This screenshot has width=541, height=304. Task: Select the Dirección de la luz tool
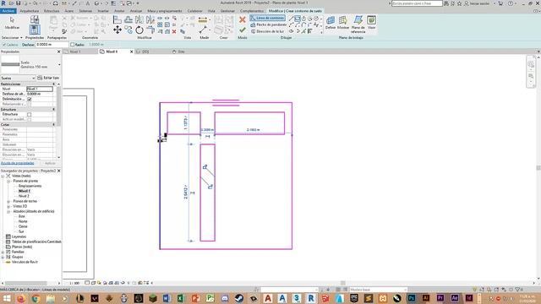pyautogui.click(x=267, y=31)
